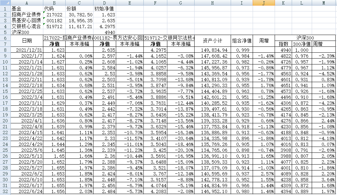
Task: Click portfolio net value 0.896
Action: (242, 138)
